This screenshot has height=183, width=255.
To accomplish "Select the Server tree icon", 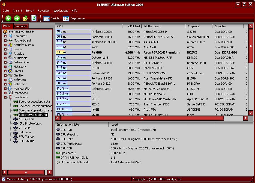I will click(x=10, y=49).
